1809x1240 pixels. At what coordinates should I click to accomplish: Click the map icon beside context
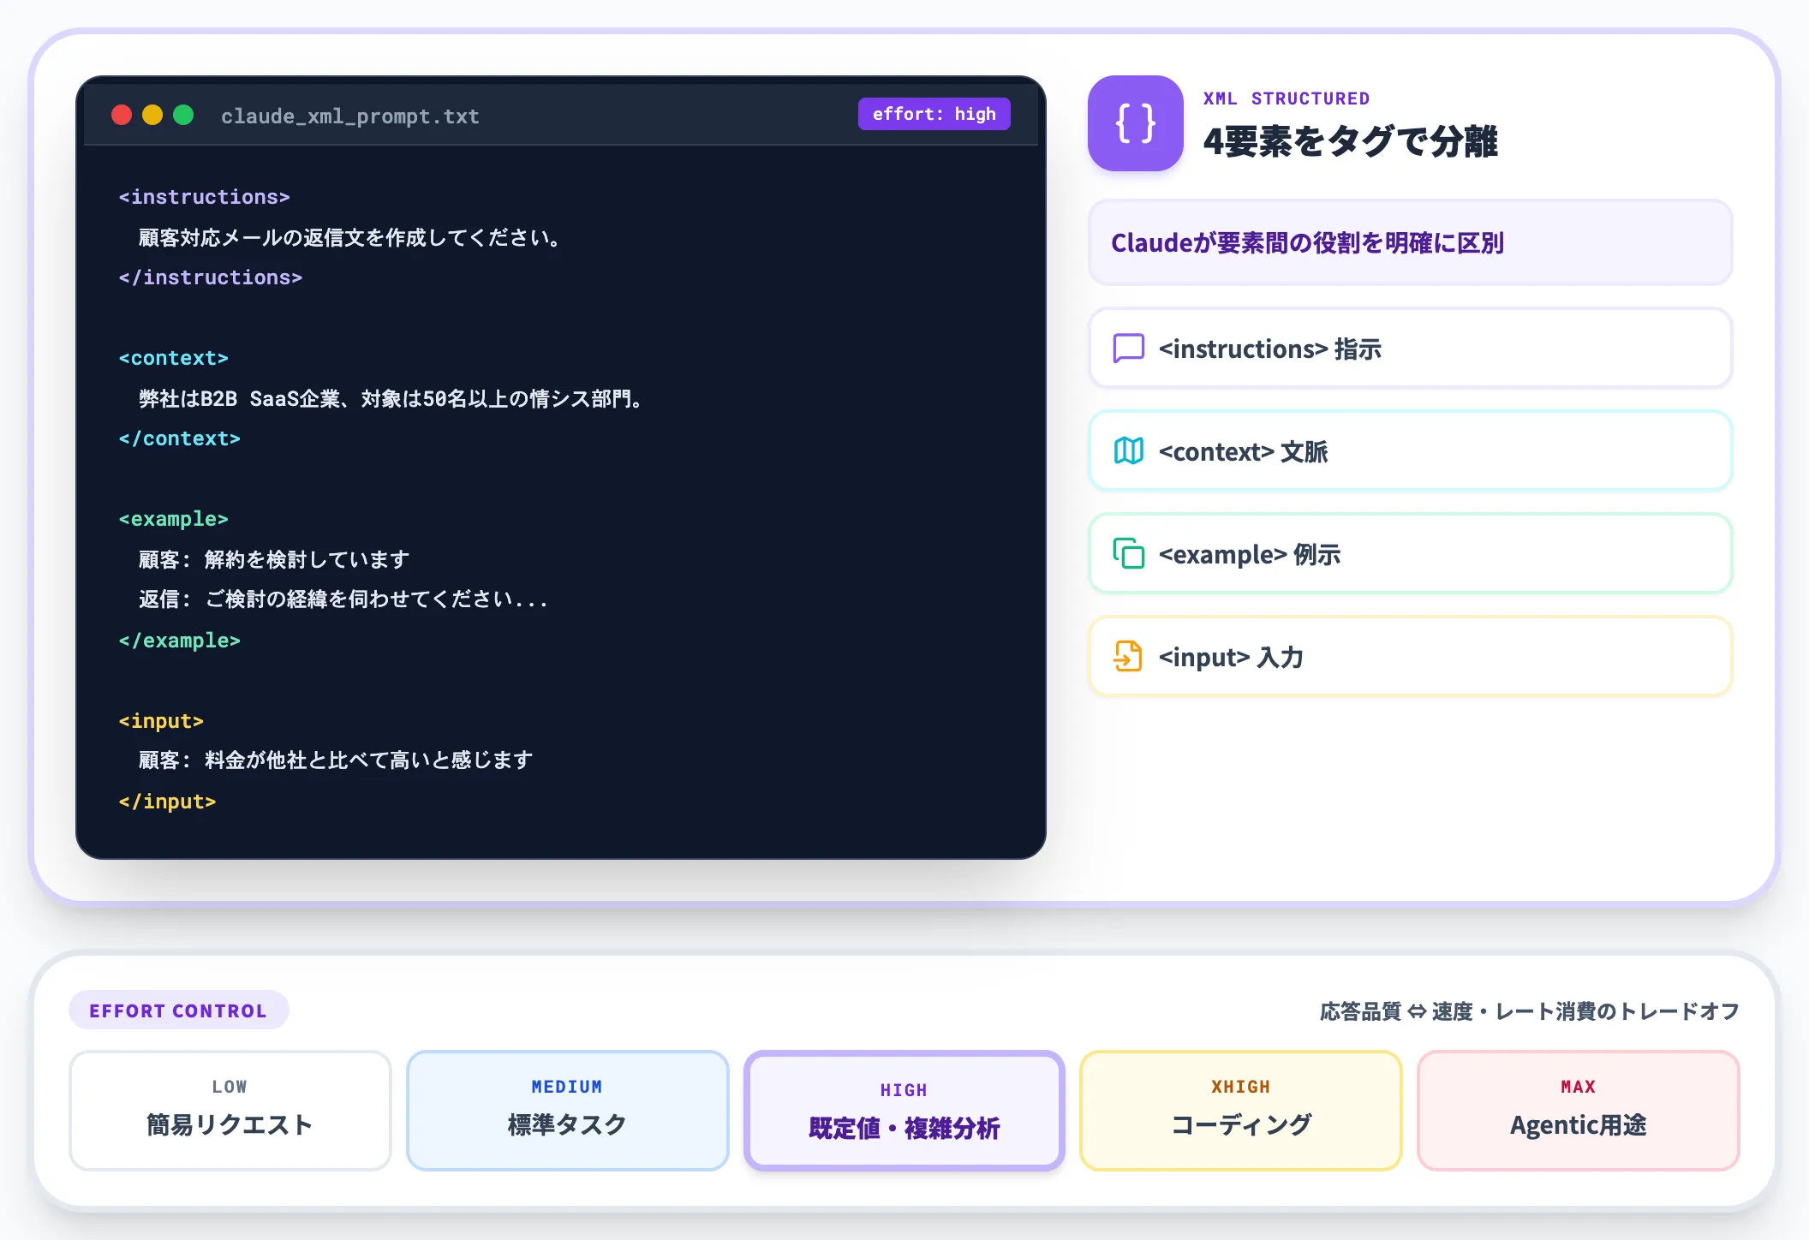pos(1128,451)
